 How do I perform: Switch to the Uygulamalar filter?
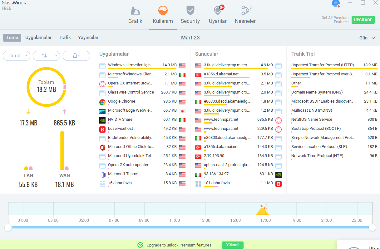38,38
